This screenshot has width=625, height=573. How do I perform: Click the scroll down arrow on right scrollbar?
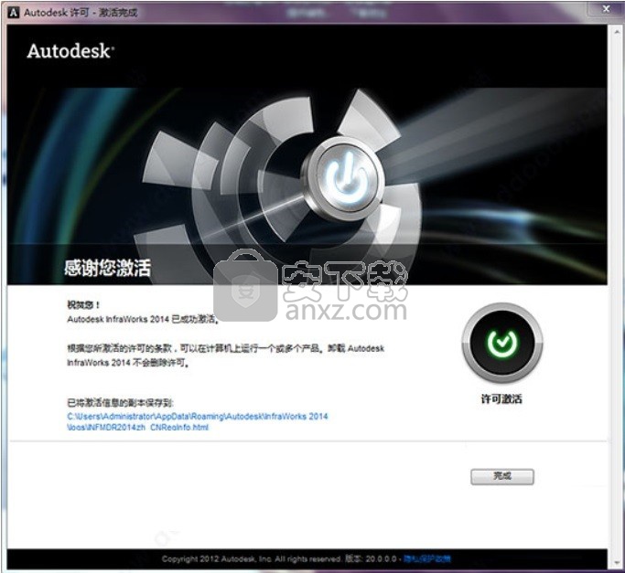coord(616,563)
